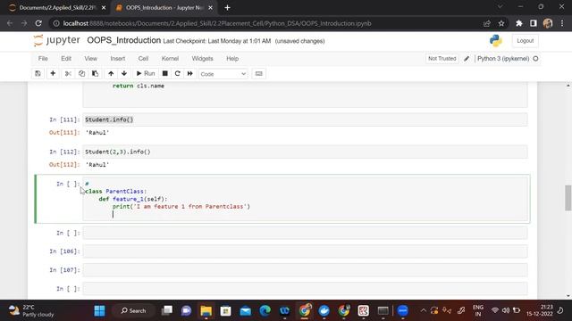The height and width of the screenshot is (321, 572).
Task: Open the Edit menu
Action: [x=66, y=59]
